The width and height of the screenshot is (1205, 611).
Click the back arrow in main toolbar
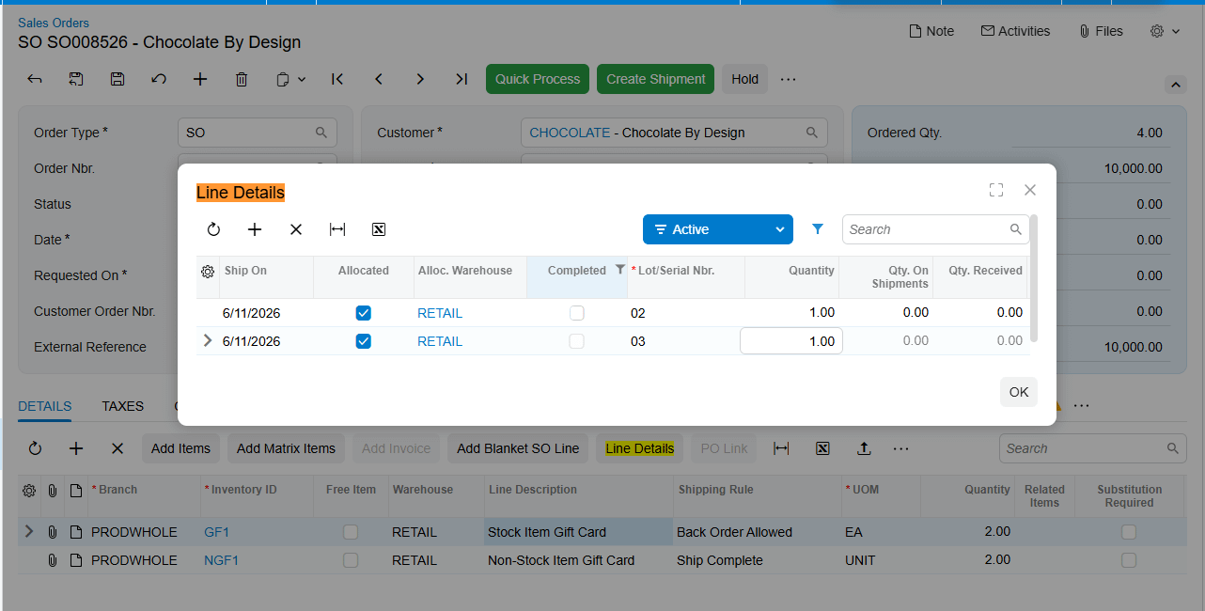35,79
